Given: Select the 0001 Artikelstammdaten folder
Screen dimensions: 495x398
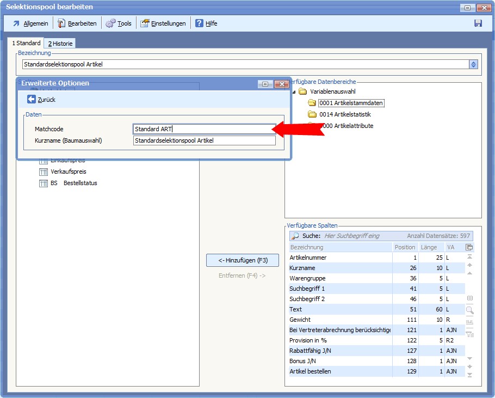Looking at the screenshot, I should tap(351, 103).
